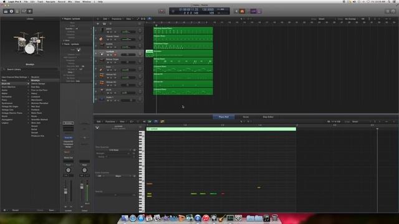
Task: Click the orange Solo button beside LCD
Action: tap(242, 11)
